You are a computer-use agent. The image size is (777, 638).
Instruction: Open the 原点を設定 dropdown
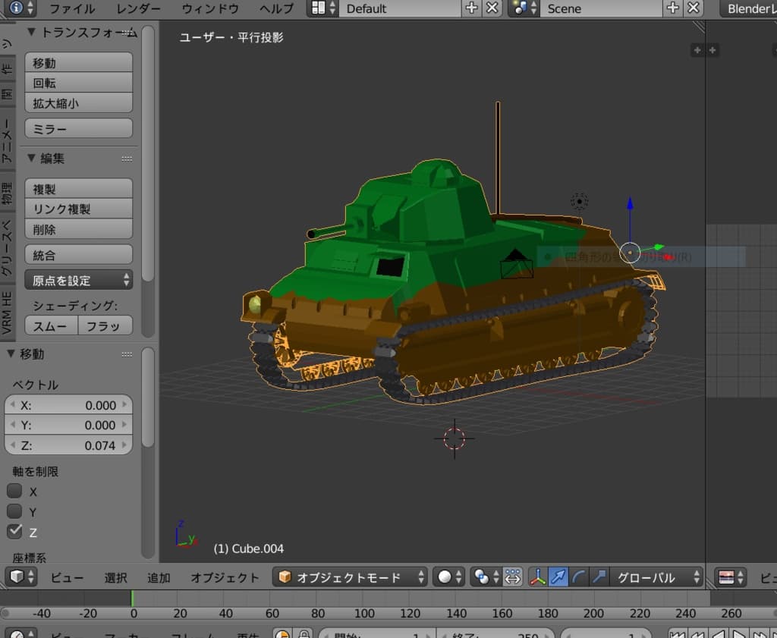tap(79, 281)
